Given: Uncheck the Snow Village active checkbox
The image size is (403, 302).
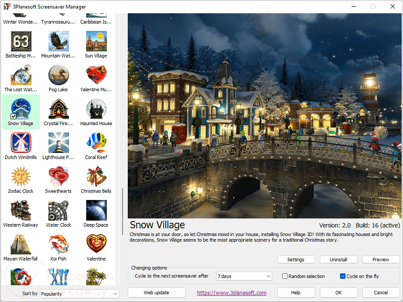Looking at the screenshot, I should coord(14,116).
